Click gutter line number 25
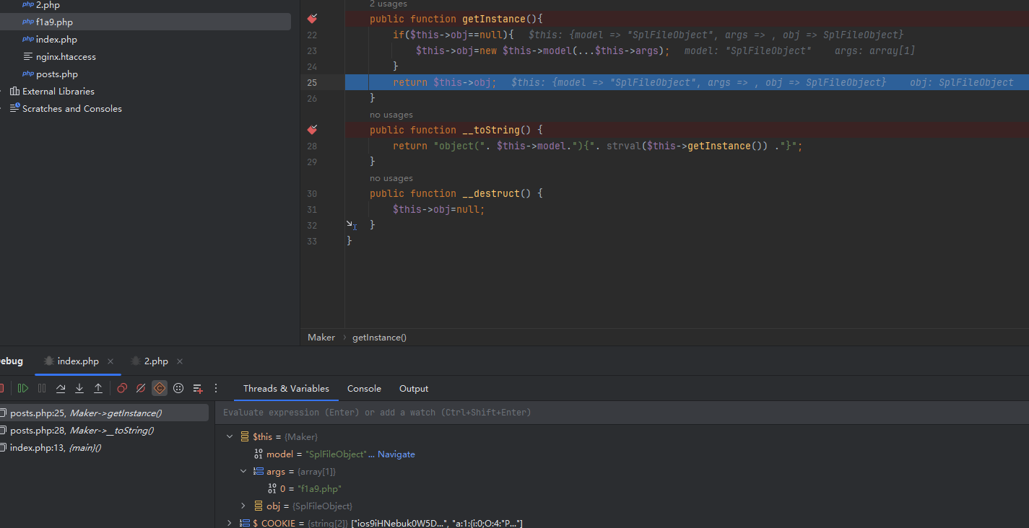This screenshot has height=528, width=1029. [x=312, y=82]
